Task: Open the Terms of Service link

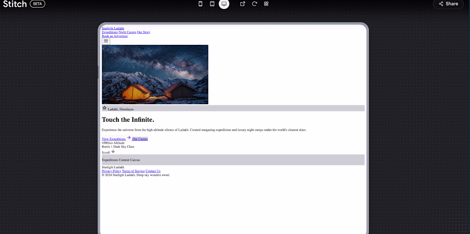Action: click(x=133, y=171)
